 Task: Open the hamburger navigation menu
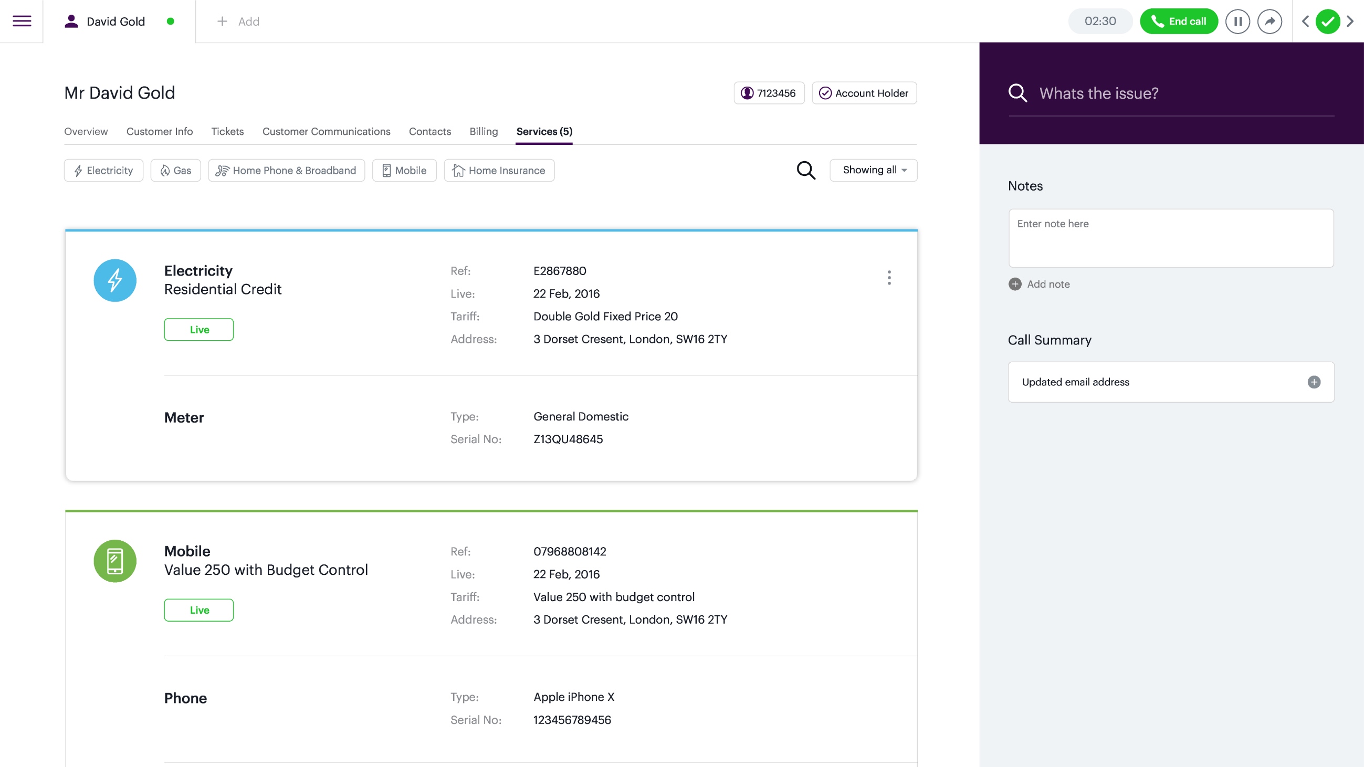(x=21, y=21)
